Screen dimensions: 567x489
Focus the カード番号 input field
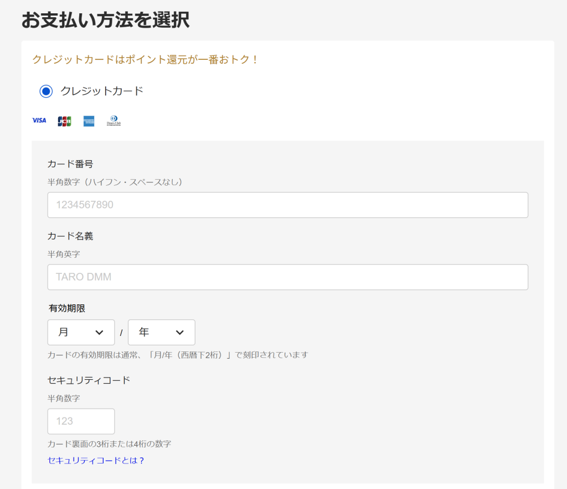(x=287, y=205)
